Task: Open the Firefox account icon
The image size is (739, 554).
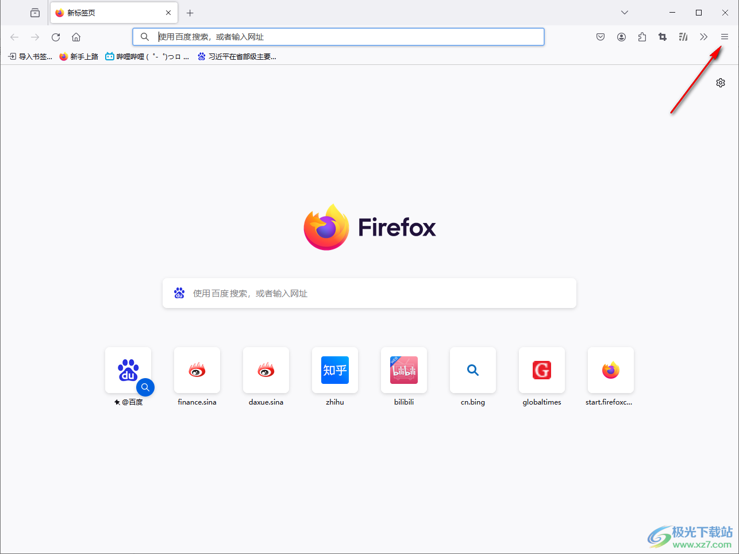Action: coord(621,37)
